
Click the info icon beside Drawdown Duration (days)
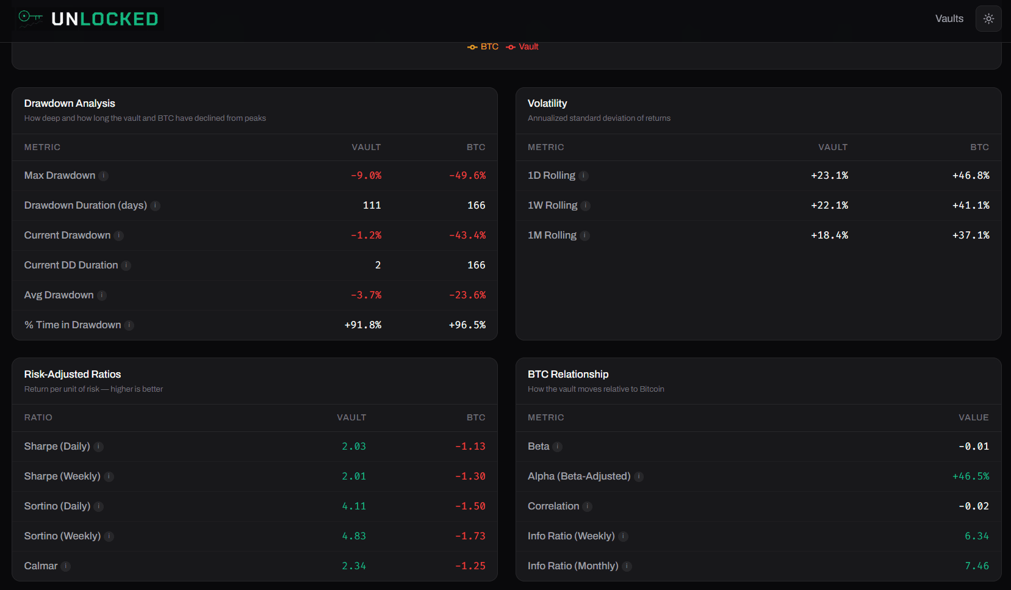[156, 206]
